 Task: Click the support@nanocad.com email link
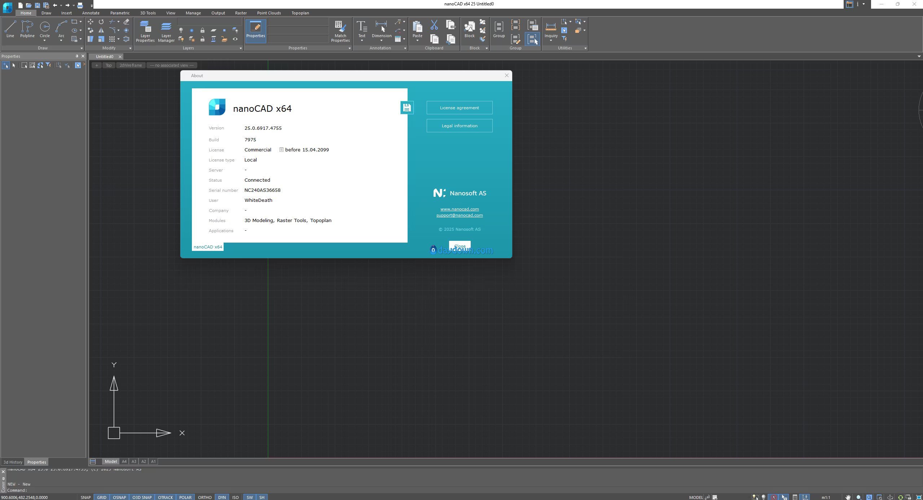460,215
